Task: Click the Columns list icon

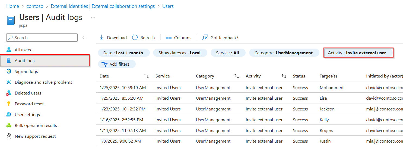Action: 169,38
